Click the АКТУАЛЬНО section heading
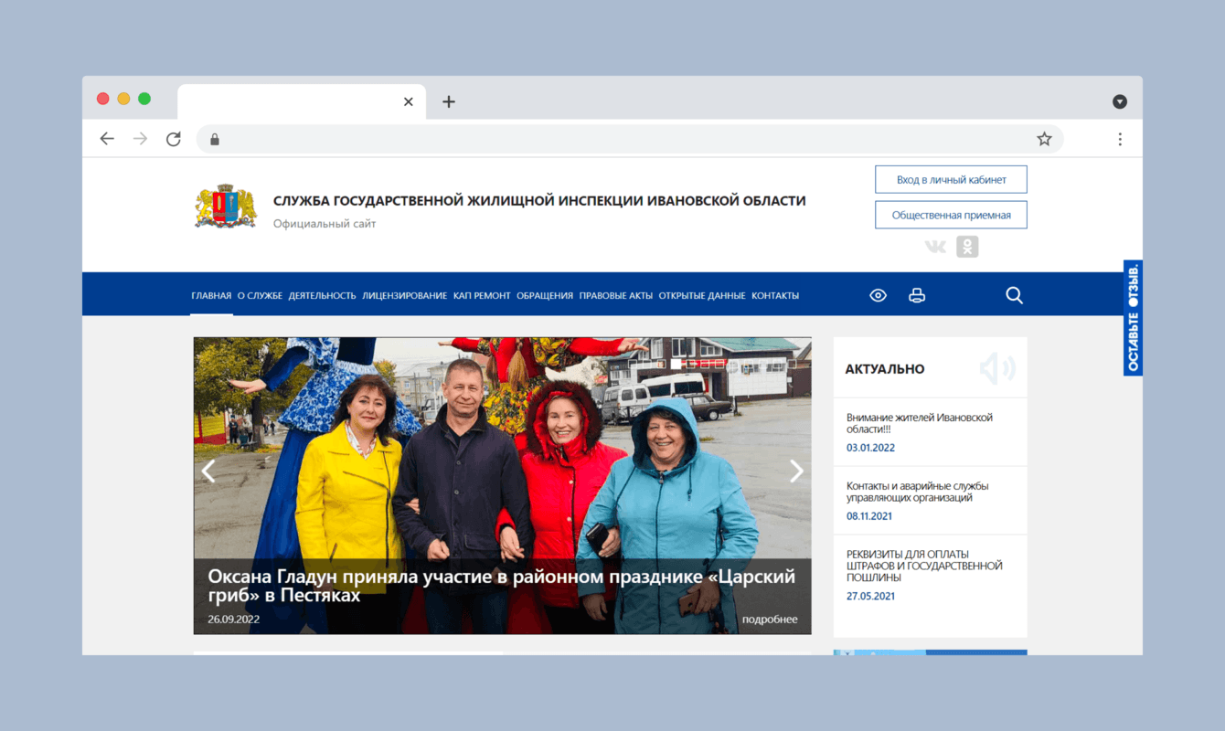Screen dimensions: 1225x731 [885, 369]
